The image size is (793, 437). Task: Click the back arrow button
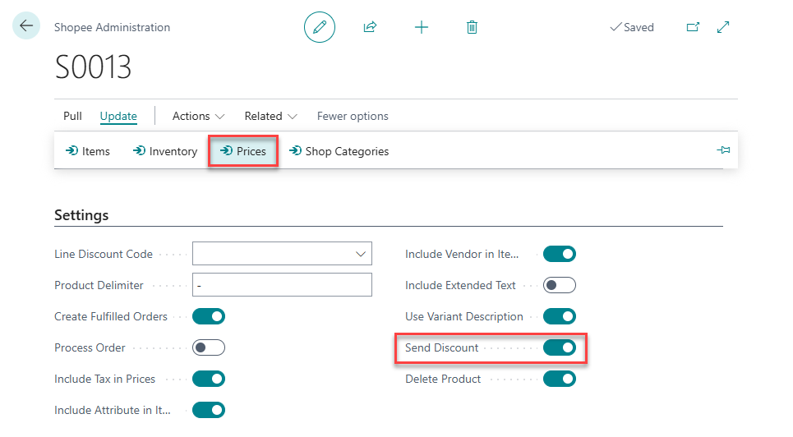[26, 26]
